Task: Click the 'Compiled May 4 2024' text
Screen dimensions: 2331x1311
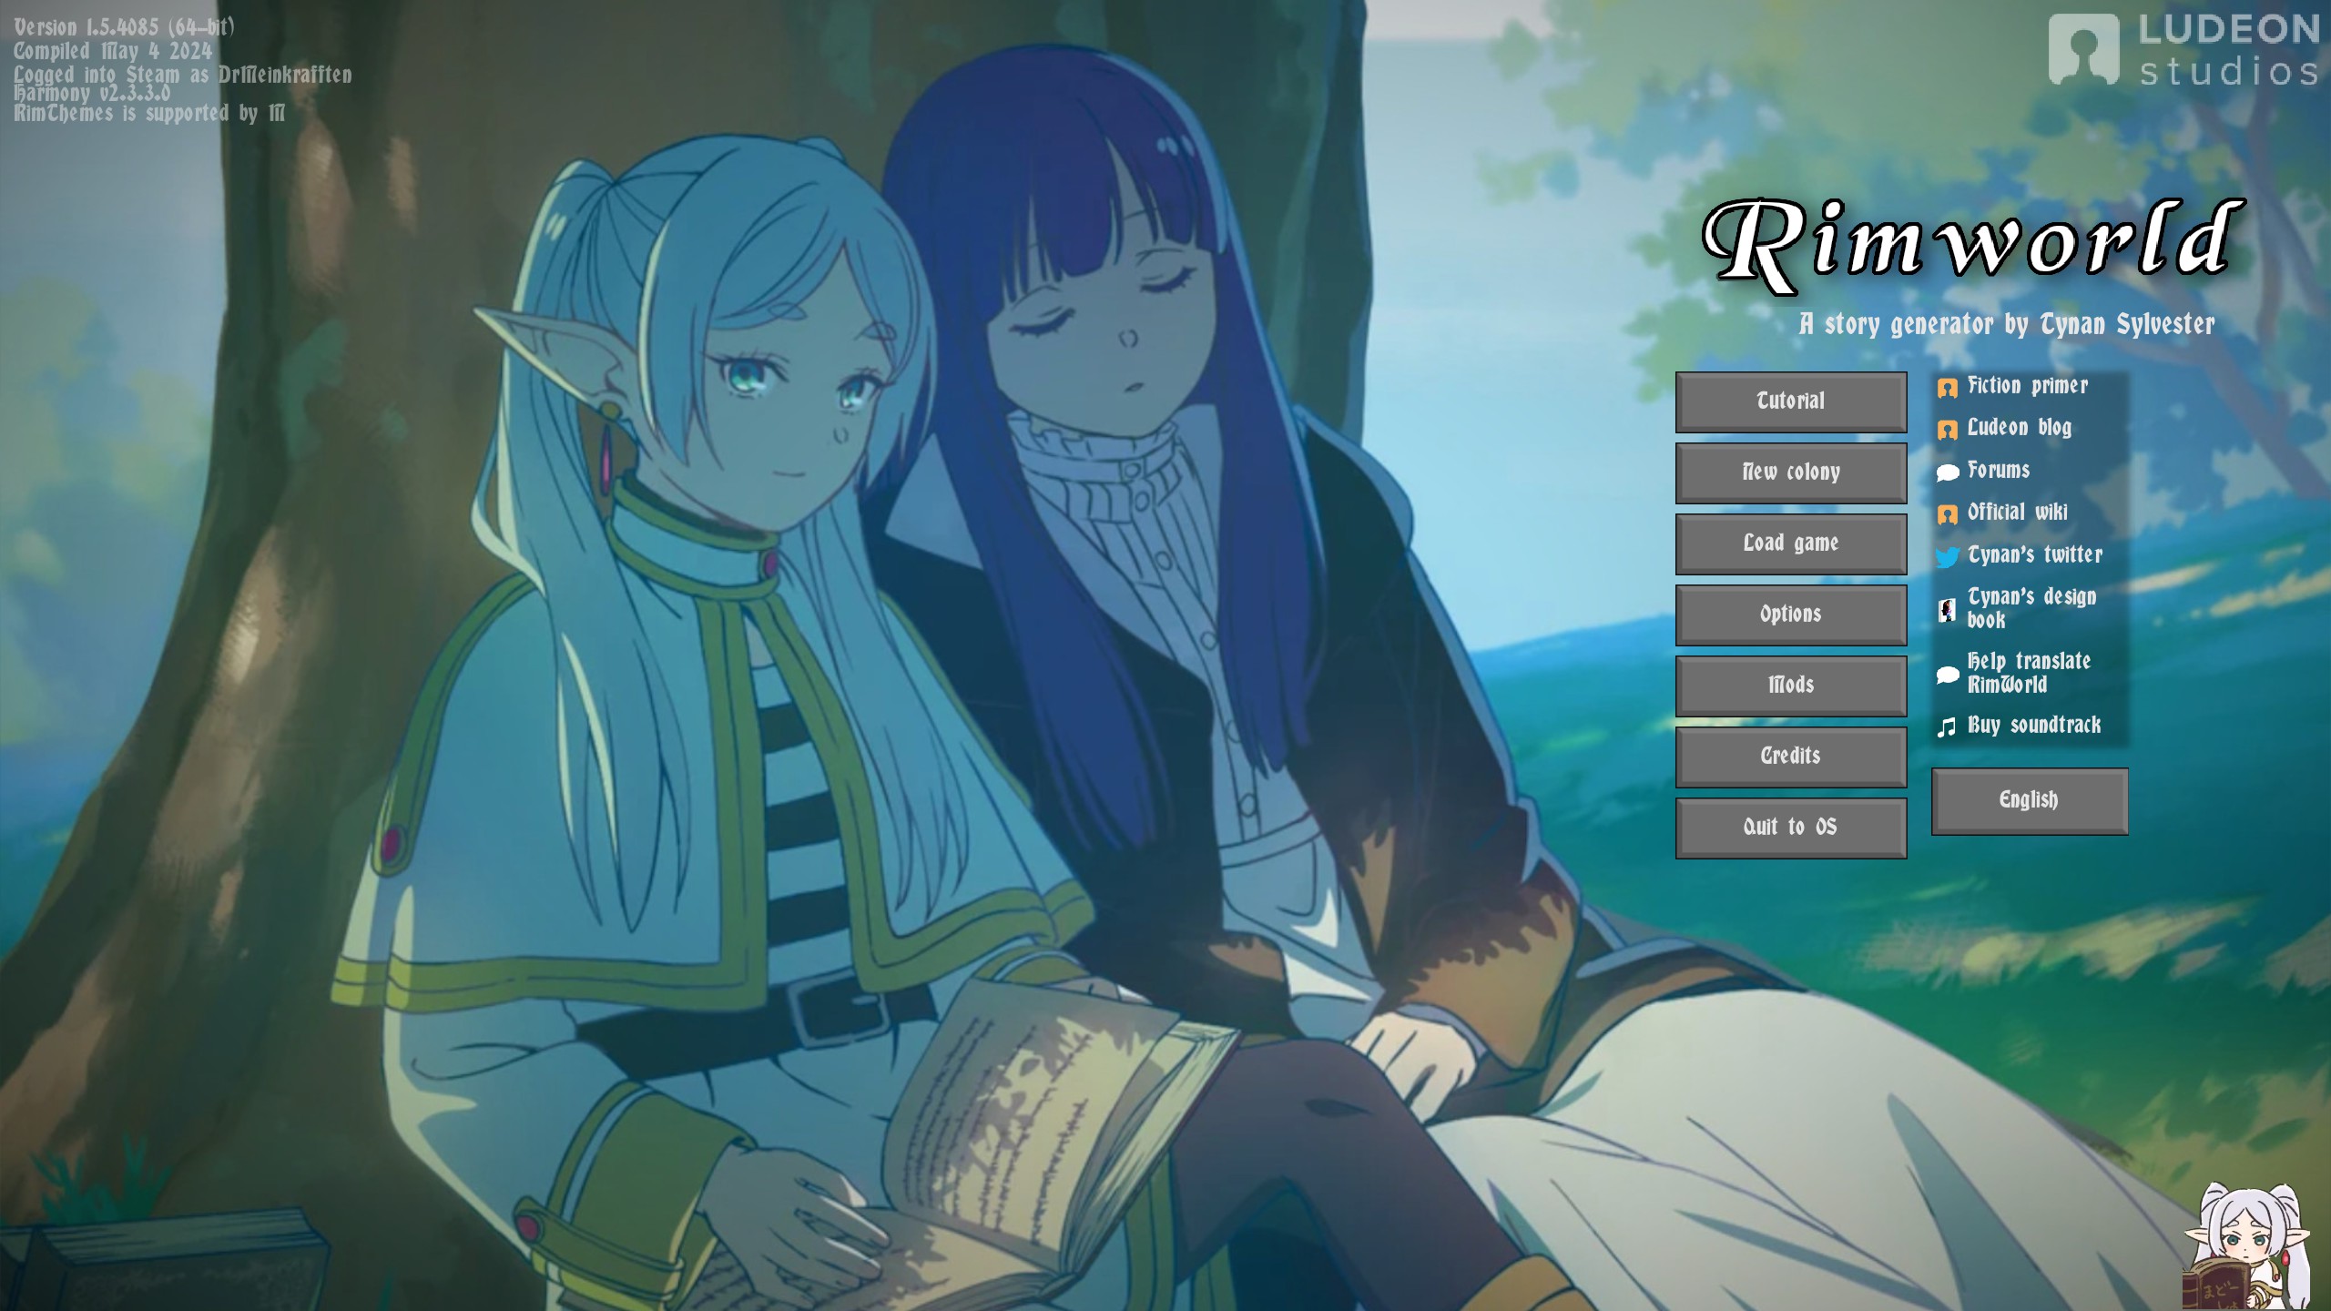Action: point(112,51)
